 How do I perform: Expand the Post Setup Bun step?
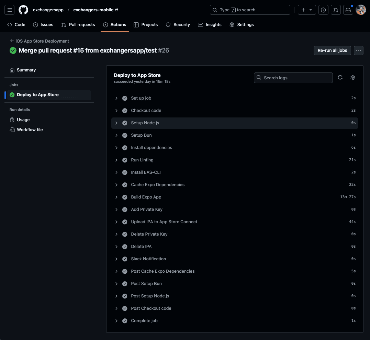(x=116, y=284)
